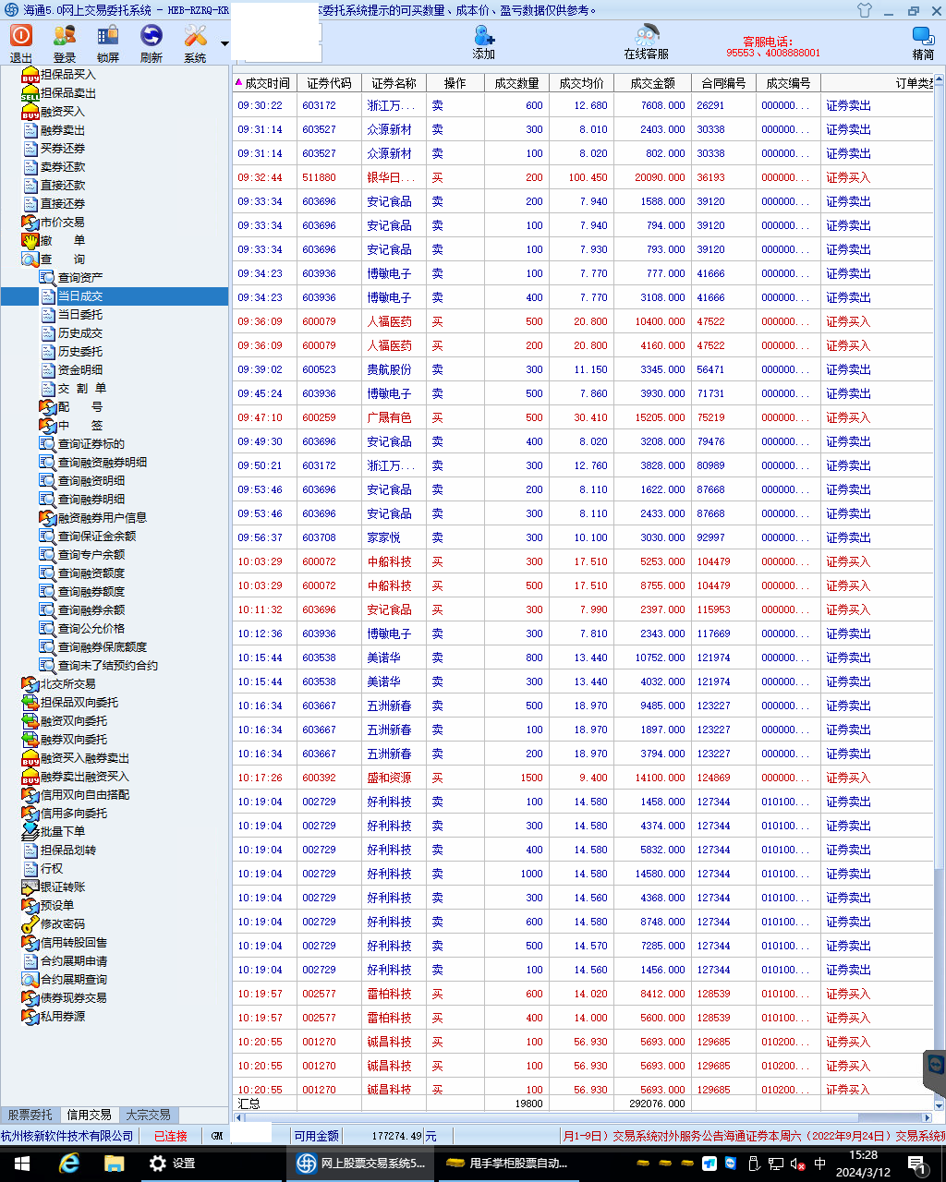Click the 家家悦 row at 09:56:37

pyautogui.click(x=583, y=537)
